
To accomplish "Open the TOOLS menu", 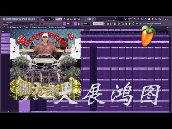I will [x=30, y=19].
